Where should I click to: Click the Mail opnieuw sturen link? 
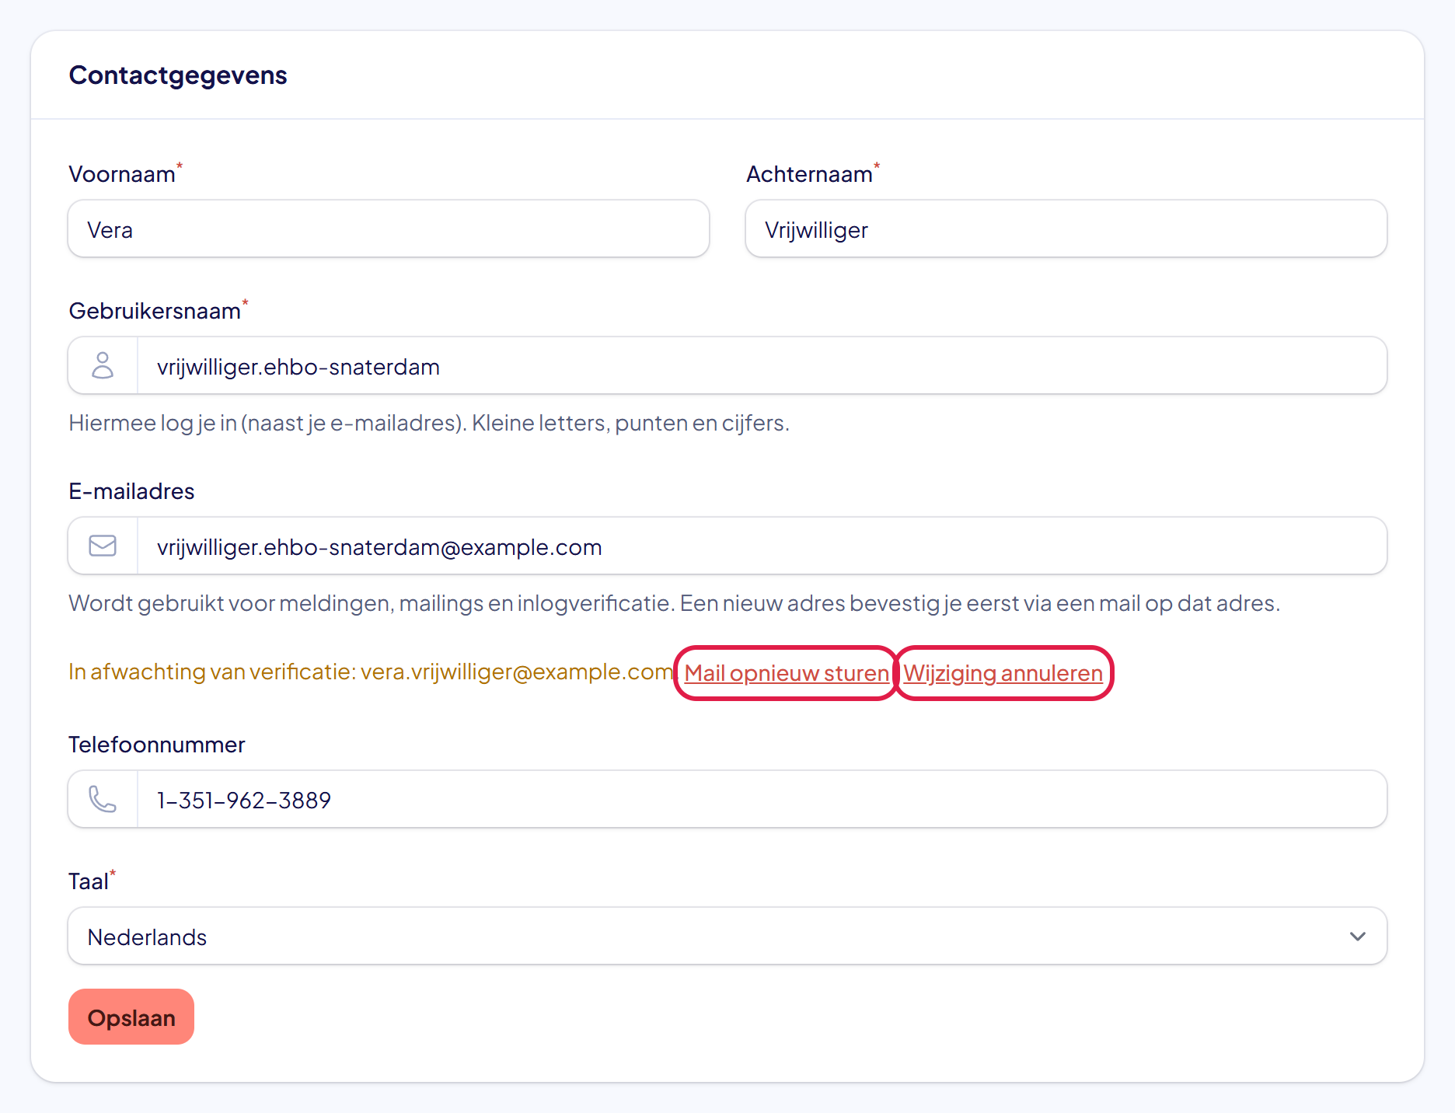(x=787, y=673)
